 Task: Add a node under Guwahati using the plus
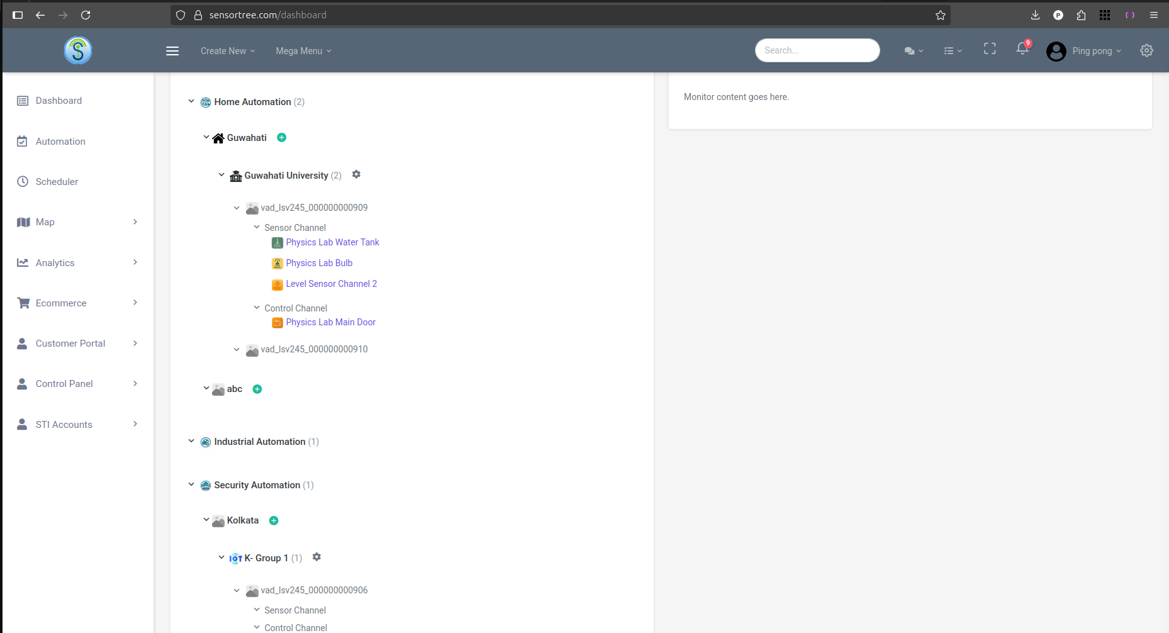pos(281,137)
